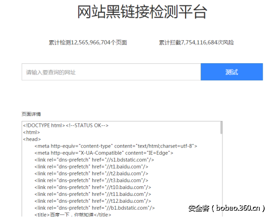Click the dns-prefetch //t12.baidu.com line
The width and height of the screenshot is (272, 217).
[x=93, y=201]
